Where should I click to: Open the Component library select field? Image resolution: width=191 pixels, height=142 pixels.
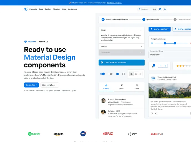coord(170,55)
